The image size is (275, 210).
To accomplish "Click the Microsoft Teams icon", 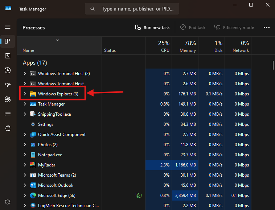I will pos(33,175).
